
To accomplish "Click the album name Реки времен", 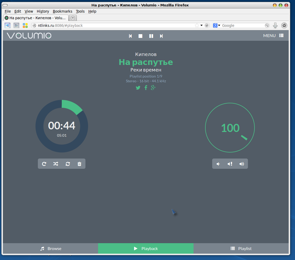I will pyautogui.click(x=146, y=70).
